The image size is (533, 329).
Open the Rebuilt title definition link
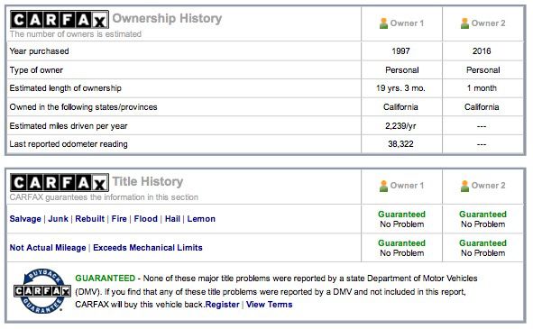tap(90, 219)
